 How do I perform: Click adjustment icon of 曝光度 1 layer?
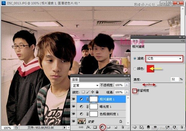[81, 107]
